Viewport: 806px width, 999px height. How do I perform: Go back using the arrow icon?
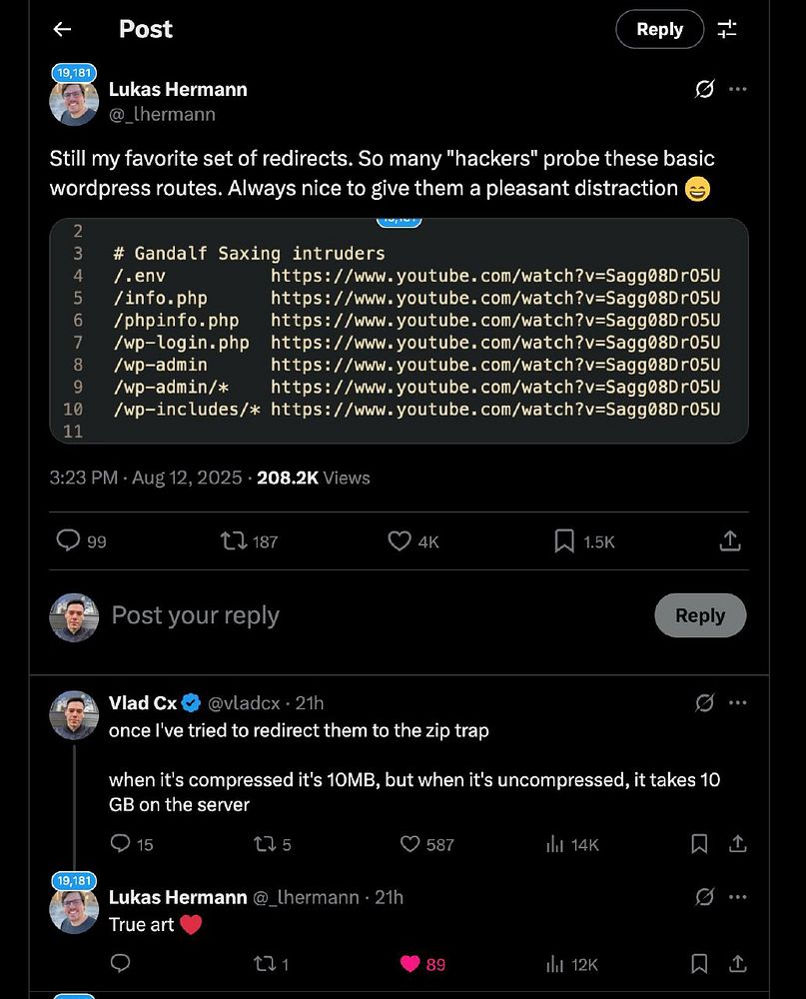click(62, 29)
